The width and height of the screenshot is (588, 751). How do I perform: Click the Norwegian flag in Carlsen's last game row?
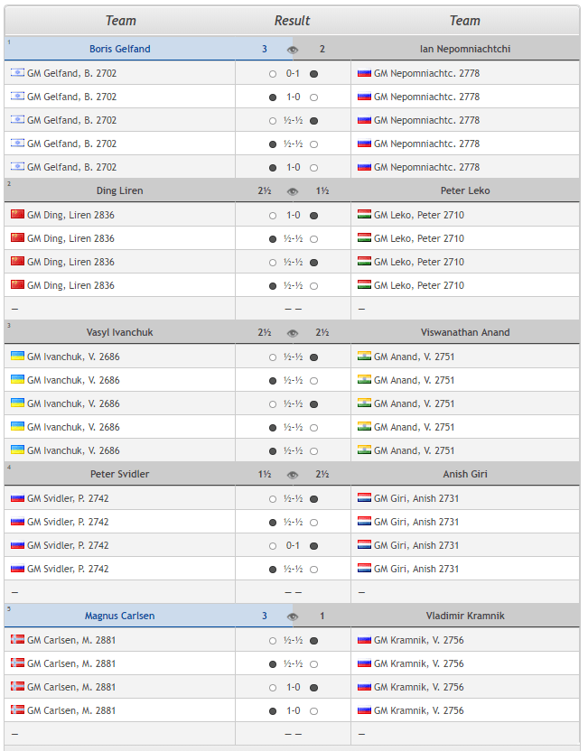coord(17,710)
